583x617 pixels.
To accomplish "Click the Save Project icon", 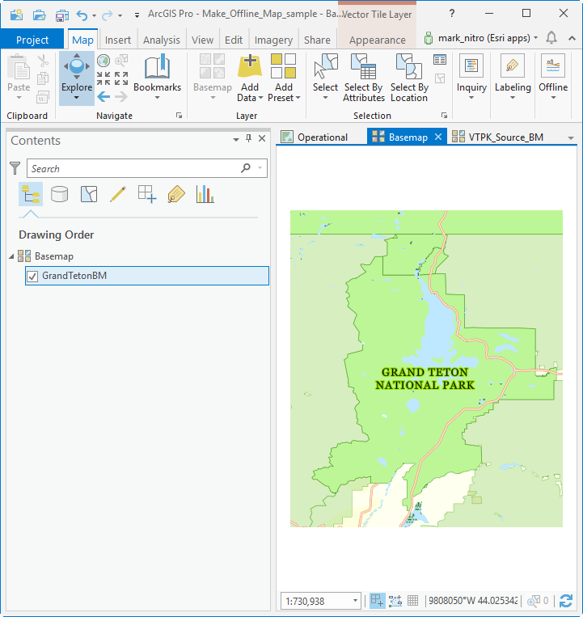I will point(61,15).
